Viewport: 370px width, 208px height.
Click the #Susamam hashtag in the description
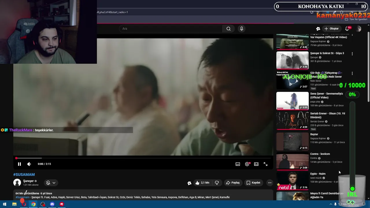(x=23, y=197)
